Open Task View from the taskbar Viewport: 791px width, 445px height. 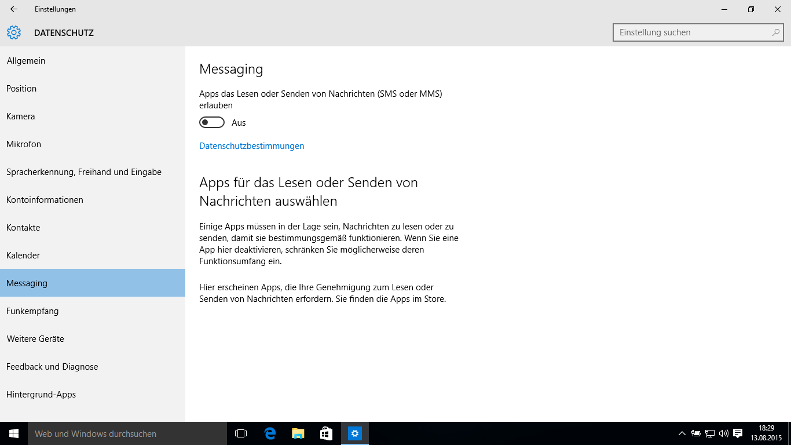(x=241, y=433)
